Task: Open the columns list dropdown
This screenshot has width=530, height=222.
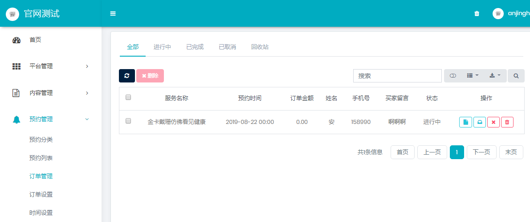Action: (x=472, y=76)
